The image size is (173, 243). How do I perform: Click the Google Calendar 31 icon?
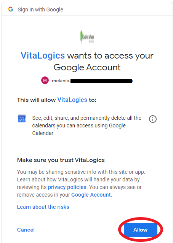22,119
